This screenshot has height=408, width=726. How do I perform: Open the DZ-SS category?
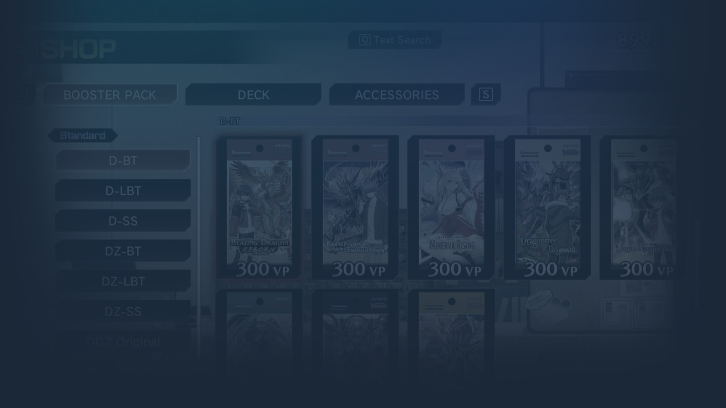123,311
